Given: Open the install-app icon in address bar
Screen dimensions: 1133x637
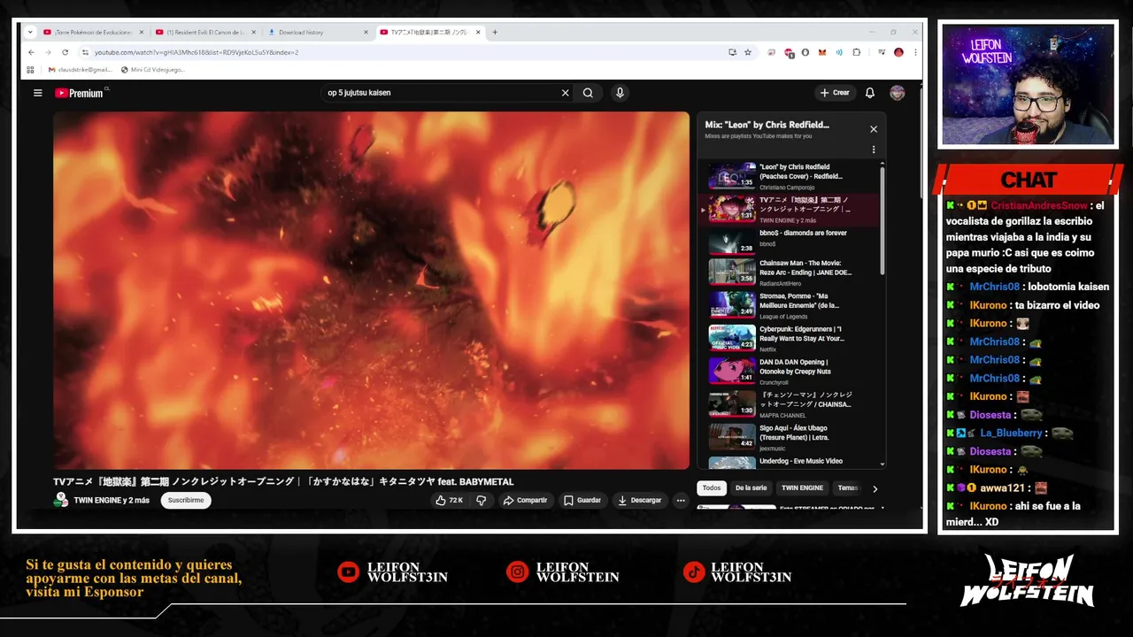Looking at the screenshot, I should [x=732, y=52].
